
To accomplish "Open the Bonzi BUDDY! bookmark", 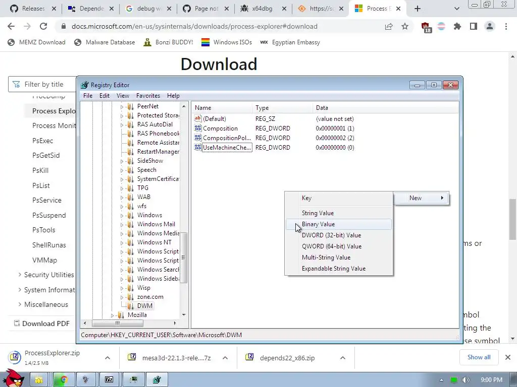I will coord(168,42).
